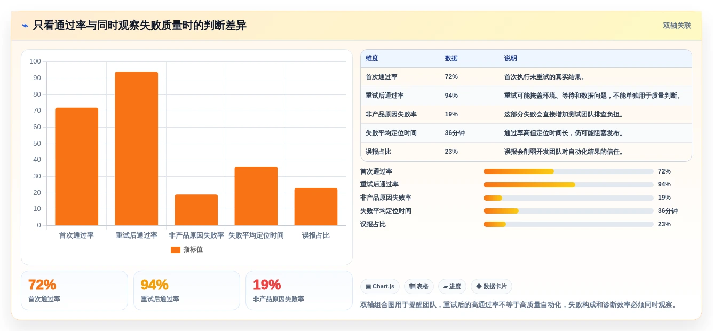The image size is (713, 331).
Task: Click the 19% 非产品原因失败率 data card
Action: tap(299, 290)
